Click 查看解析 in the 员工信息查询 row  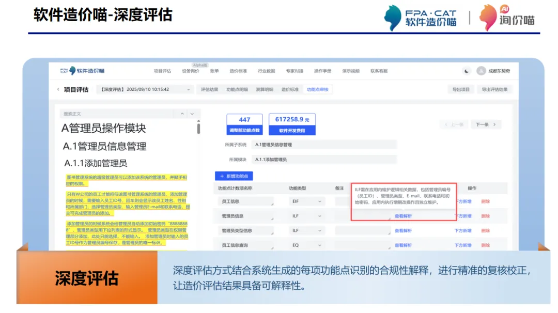403,245
